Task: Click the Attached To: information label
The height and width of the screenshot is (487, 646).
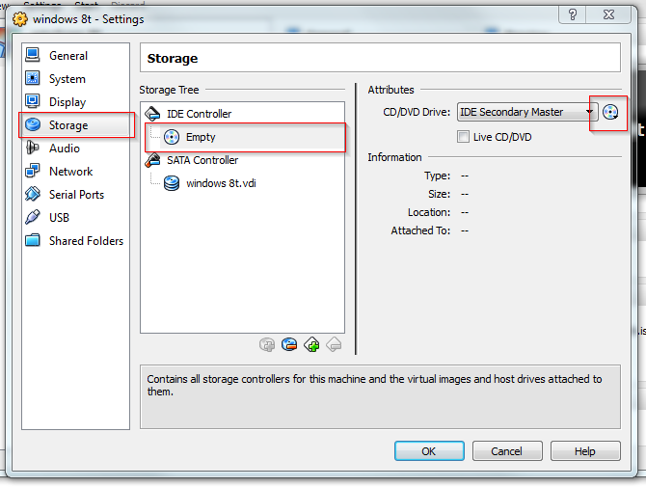Action: (420, 230)
